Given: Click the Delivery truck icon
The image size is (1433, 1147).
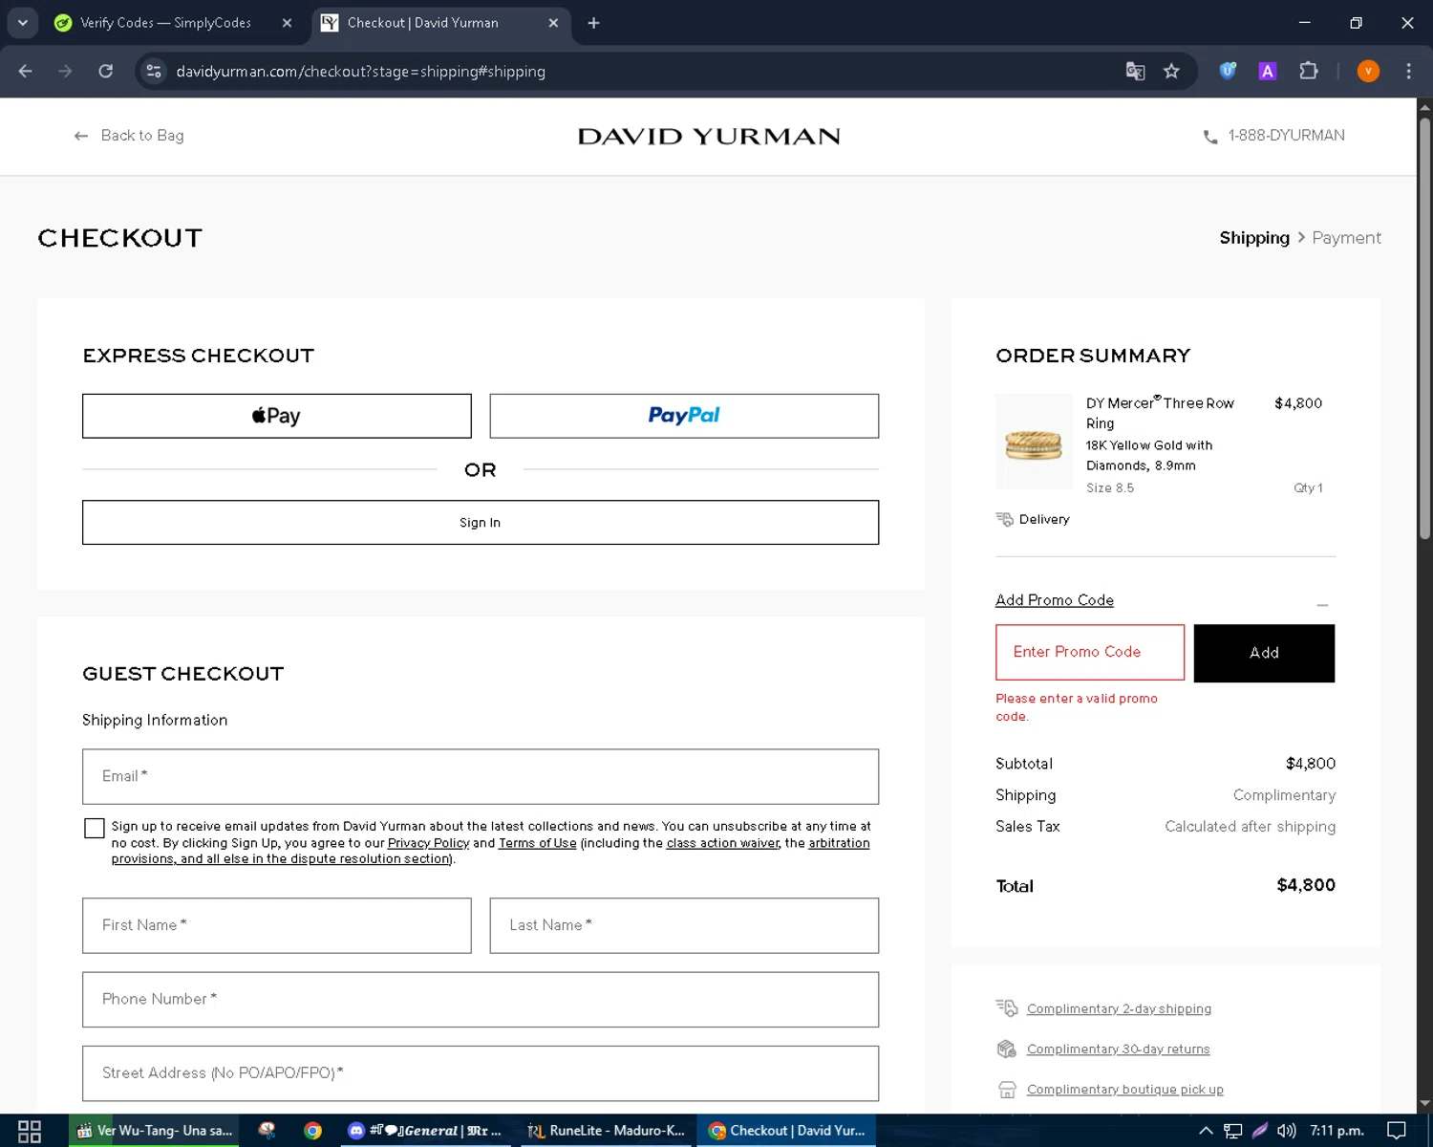Looking at the screenshot, I should tap(1004, 519).
